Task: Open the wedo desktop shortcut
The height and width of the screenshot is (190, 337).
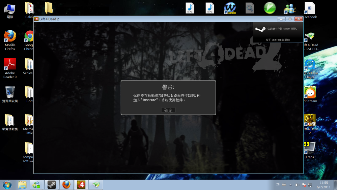Action: point(230,8)
